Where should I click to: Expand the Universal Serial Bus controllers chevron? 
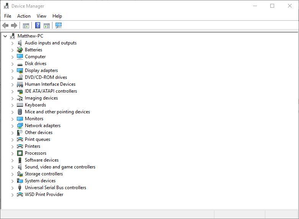(x=12, y=188)
